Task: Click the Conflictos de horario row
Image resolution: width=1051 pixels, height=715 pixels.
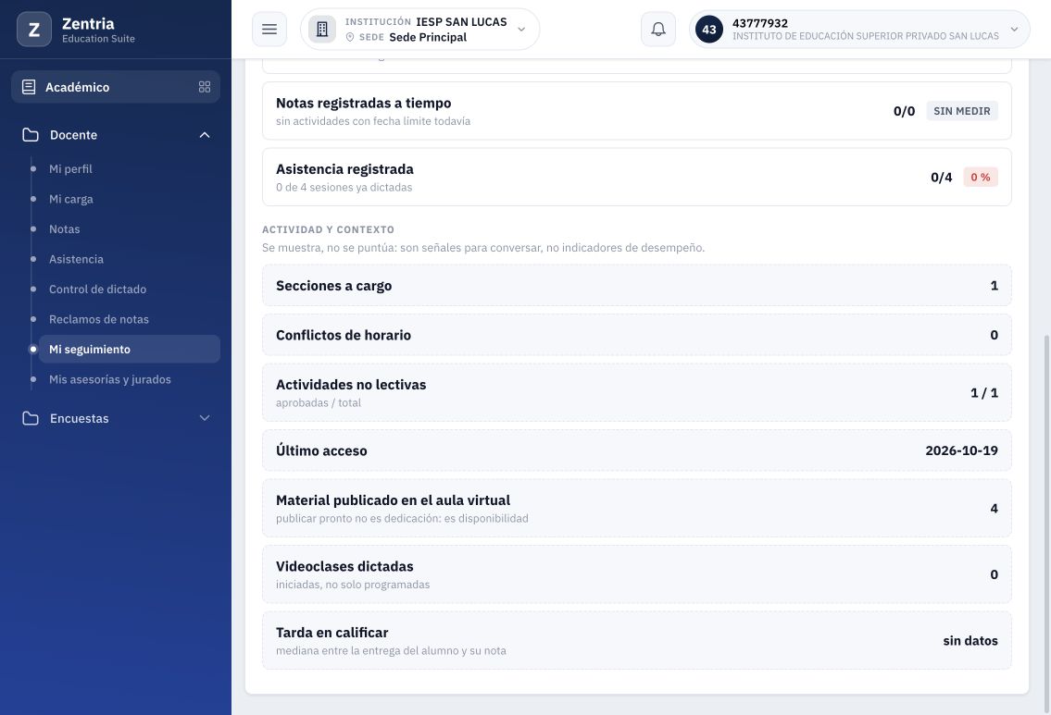Action: pyautogui.click(x=637, y=335)
